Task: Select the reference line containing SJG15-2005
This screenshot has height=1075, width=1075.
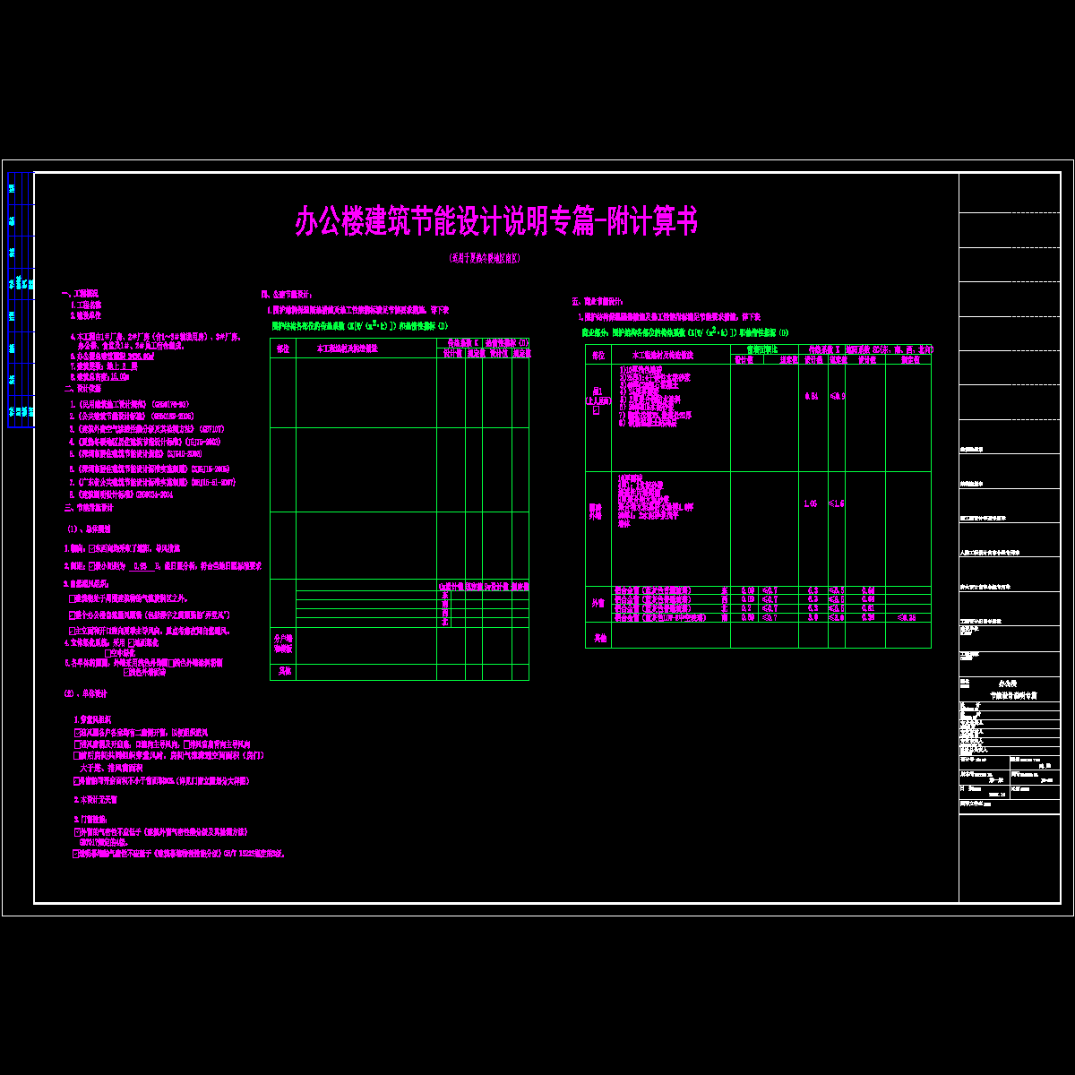Action: 150,469
